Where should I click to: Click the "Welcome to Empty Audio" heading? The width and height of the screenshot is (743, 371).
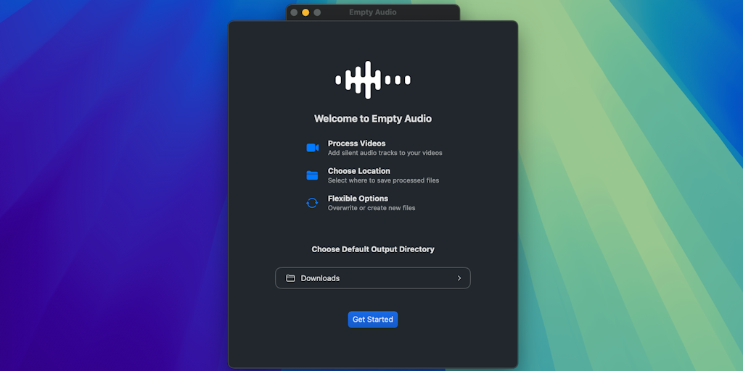pyautogui.click(x=372, y=119)
